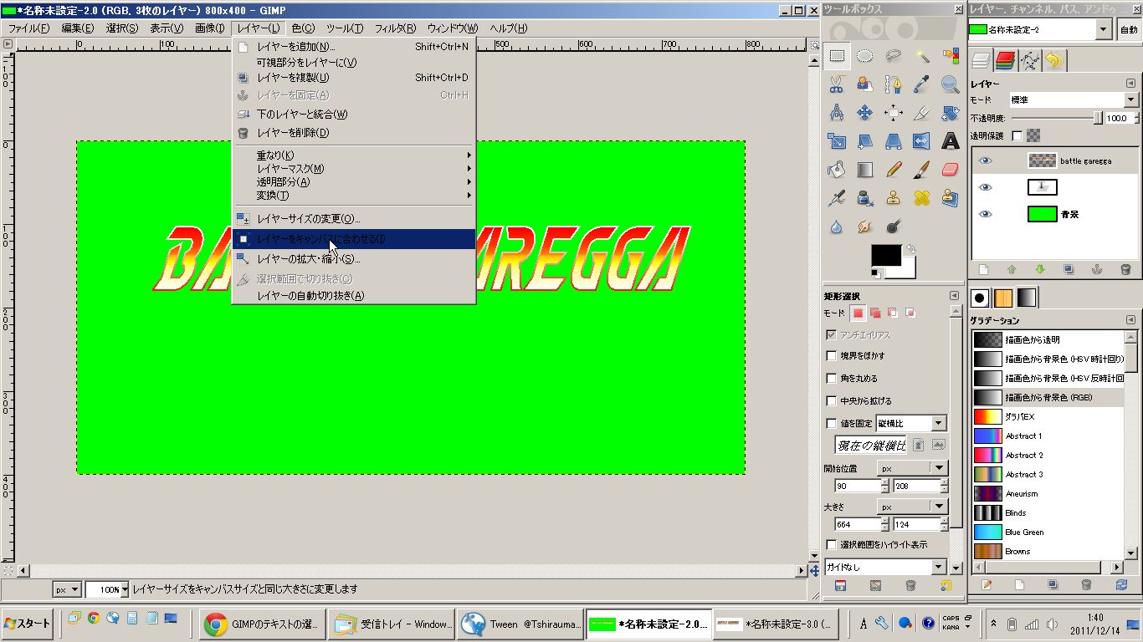
Task: Click the layer 不透明度 opacity slider
Action: (x=1057, y=119)
